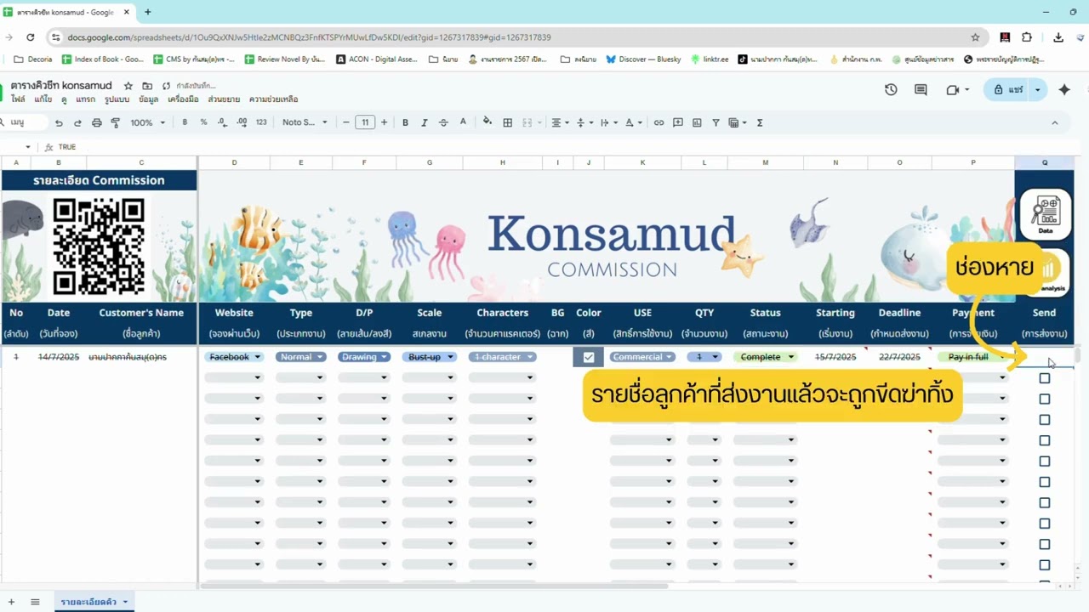Open the แก้ไข (Edit) menu
Screen dimensions: 1089x612
point(43,99)
